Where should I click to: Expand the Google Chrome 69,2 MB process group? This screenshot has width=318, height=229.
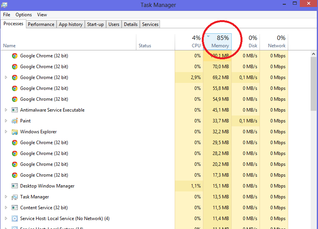tap(6, 77)
